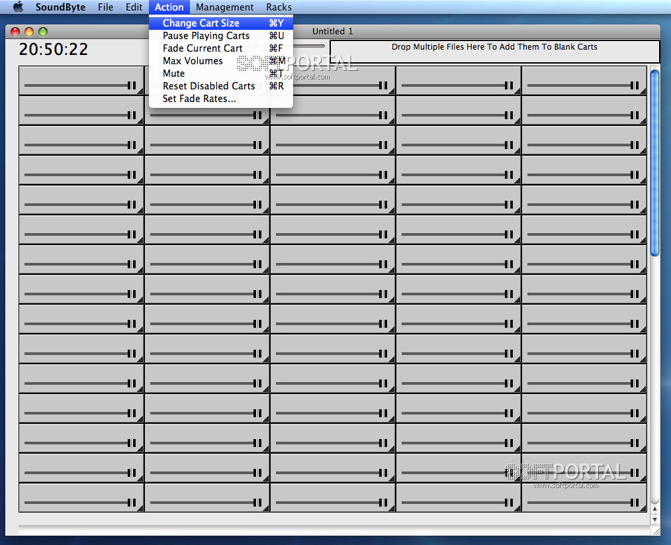The width and height of the screenshot is (671, 545).
Task: Click the 20:50:22 clock display
Action: click(x=54, y=49)
